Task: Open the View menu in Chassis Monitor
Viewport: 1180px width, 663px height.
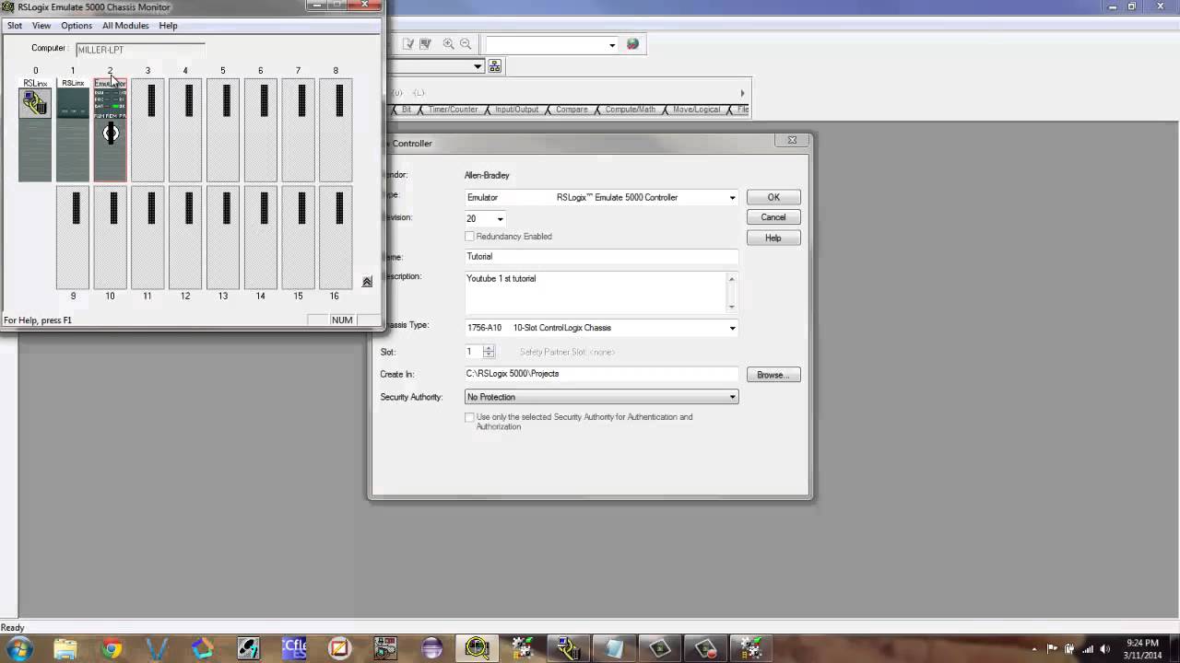Action: pyautogui.click(x=41, y=26)
